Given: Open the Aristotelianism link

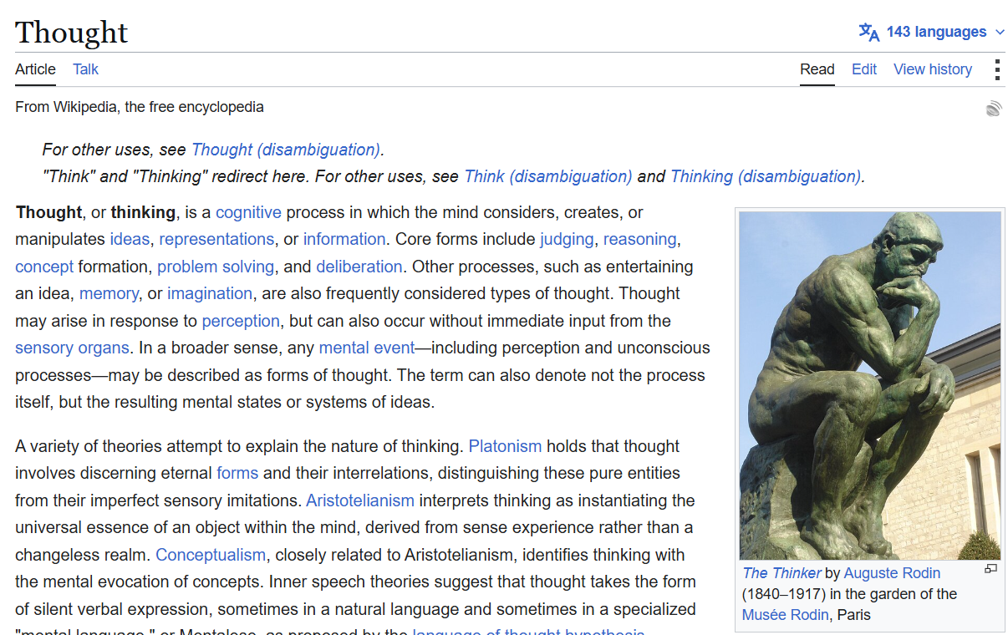Looking at the screenshot, I should (360, 500).
